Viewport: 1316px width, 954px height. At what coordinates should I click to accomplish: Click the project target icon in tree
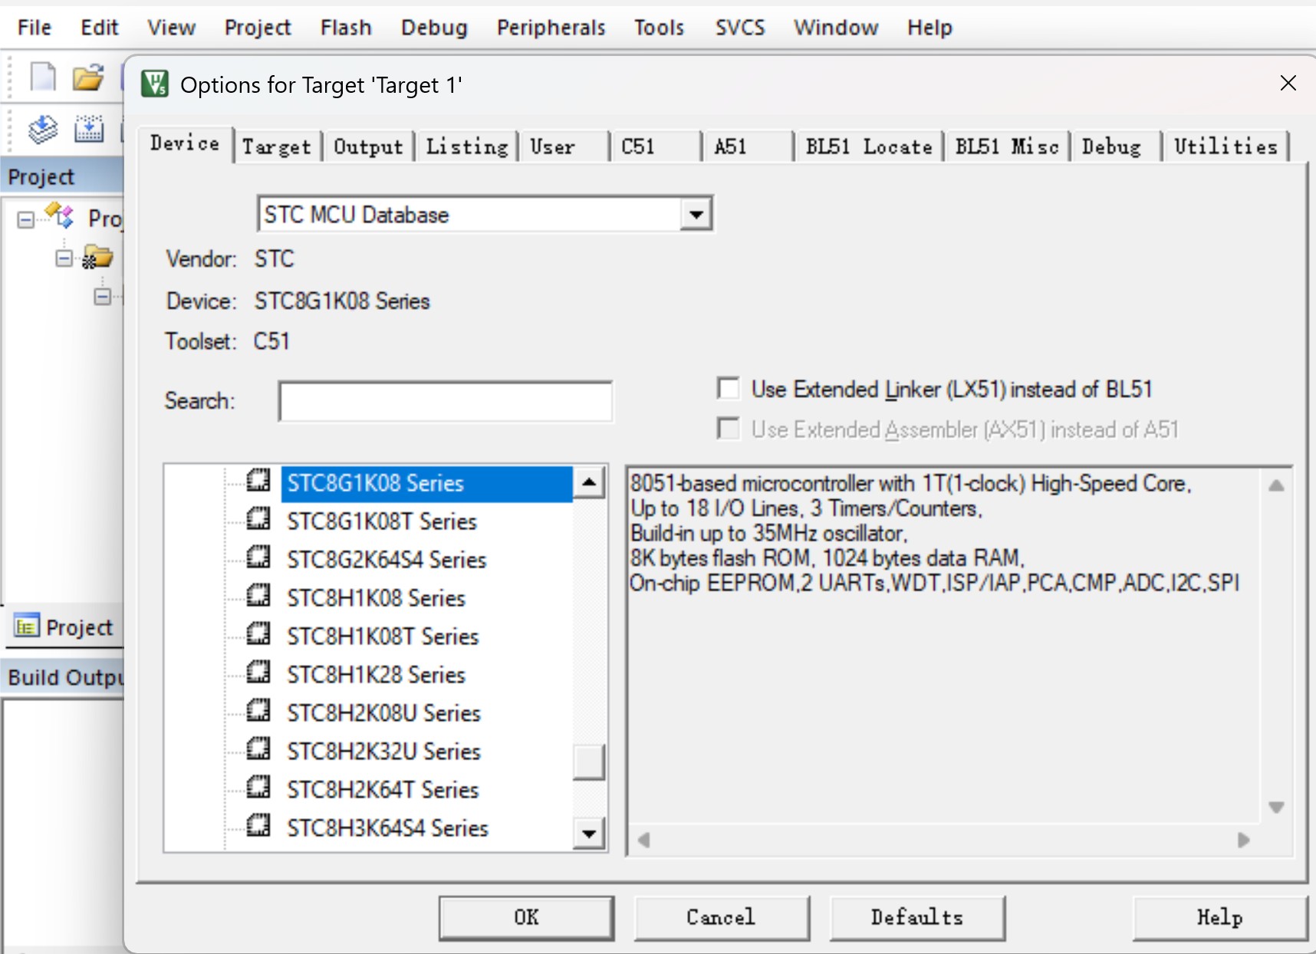(60, 216)
